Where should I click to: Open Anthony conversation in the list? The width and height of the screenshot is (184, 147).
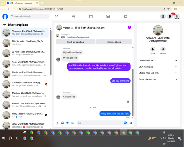pos(25,84)
